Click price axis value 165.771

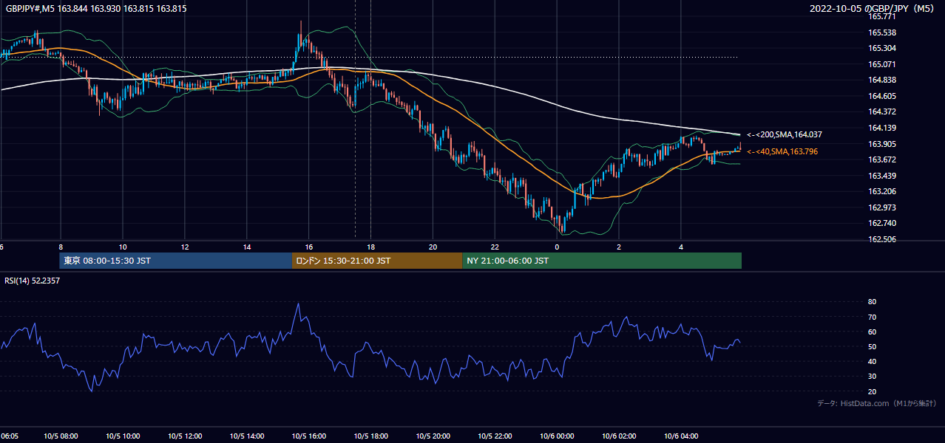tap(881, 16)
